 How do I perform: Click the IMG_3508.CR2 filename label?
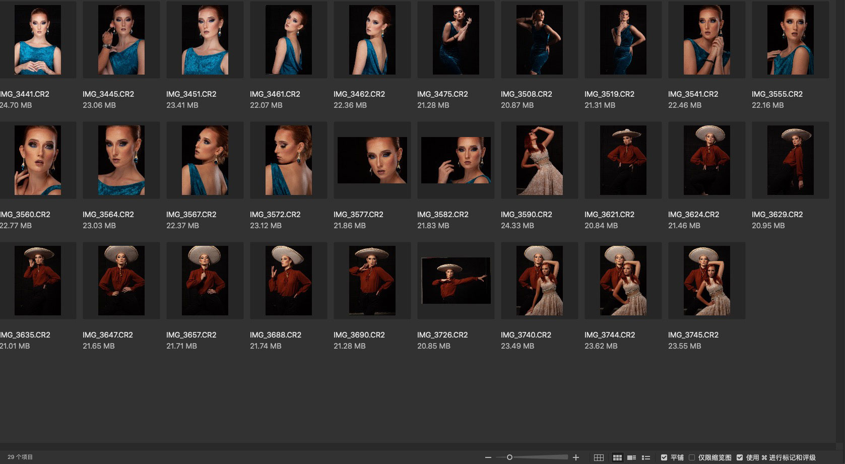(526, 94)
